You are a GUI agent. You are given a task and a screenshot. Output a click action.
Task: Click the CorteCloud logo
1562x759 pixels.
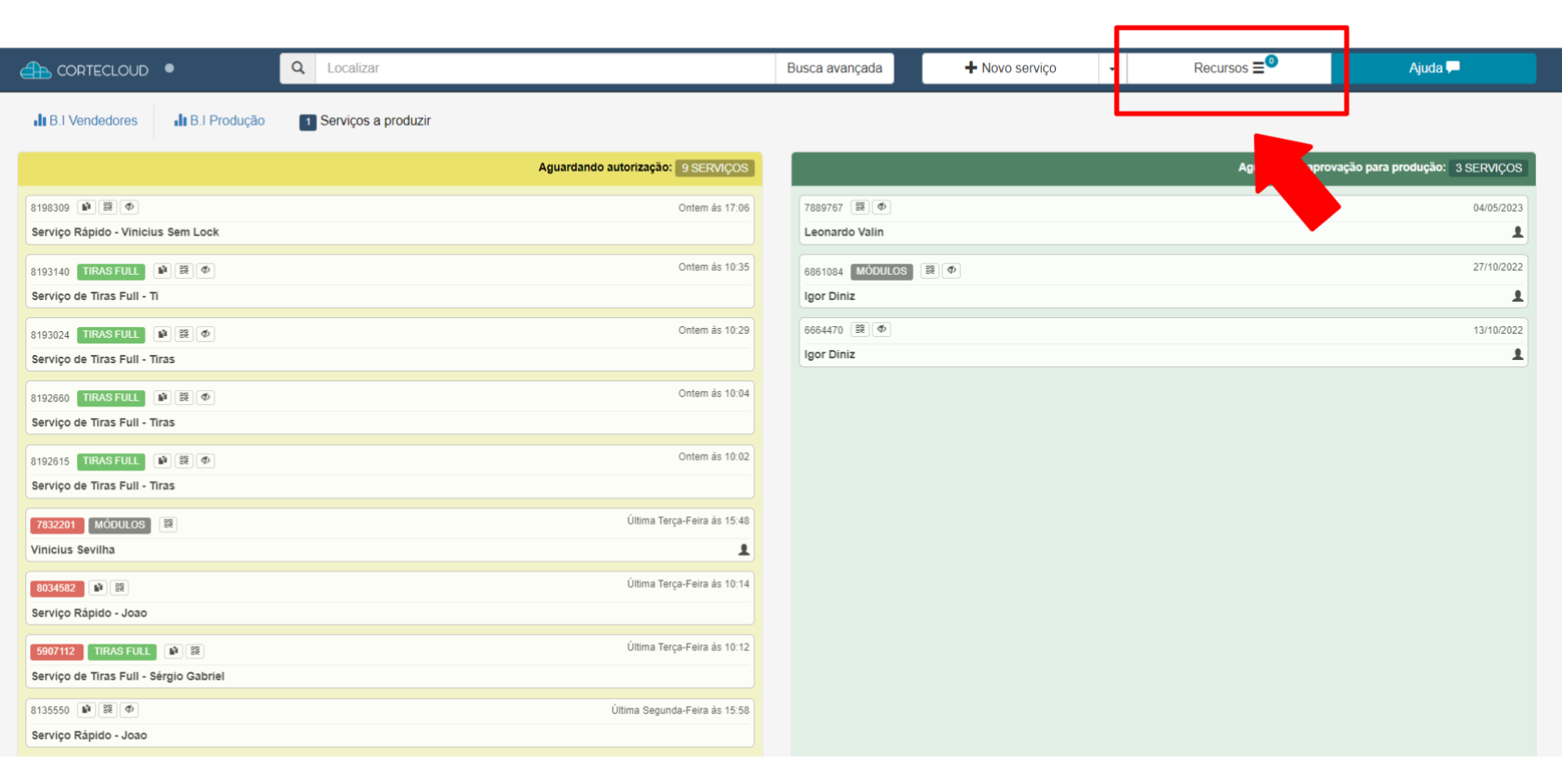84,70
